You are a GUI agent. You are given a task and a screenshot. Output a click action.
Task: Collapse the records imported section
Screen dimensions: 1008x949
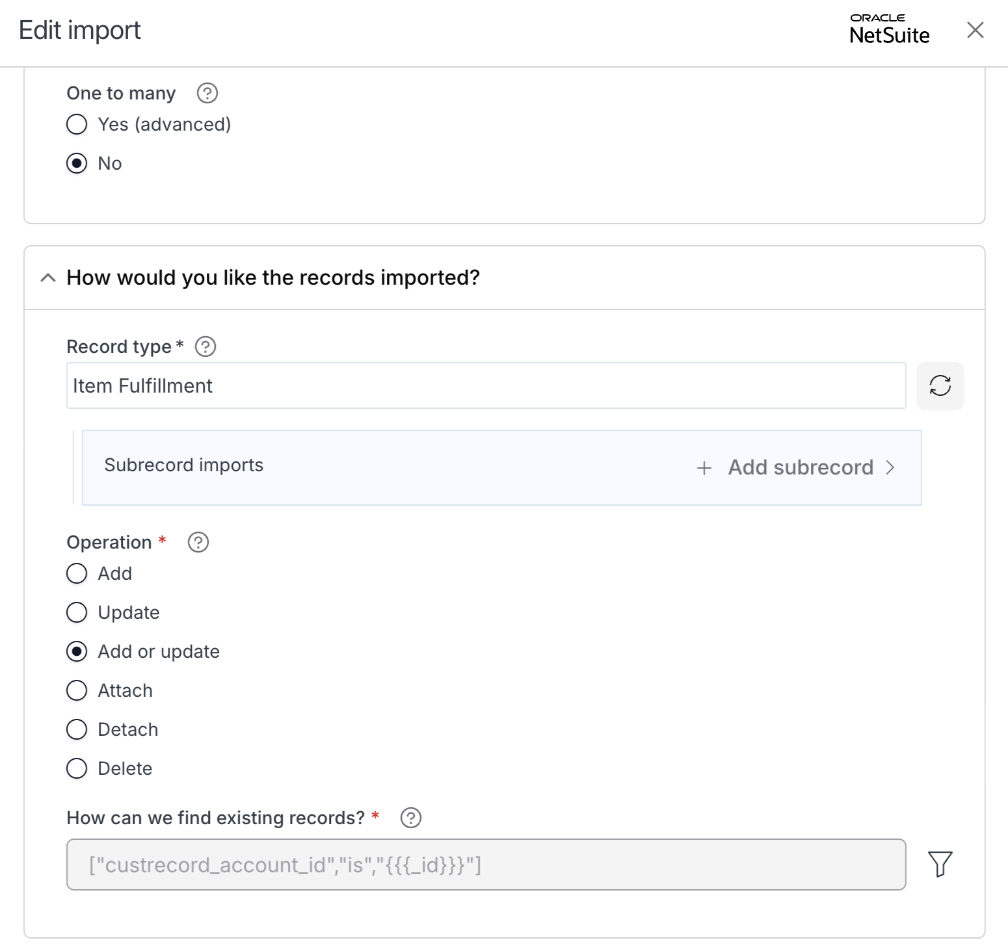point(48,278)
